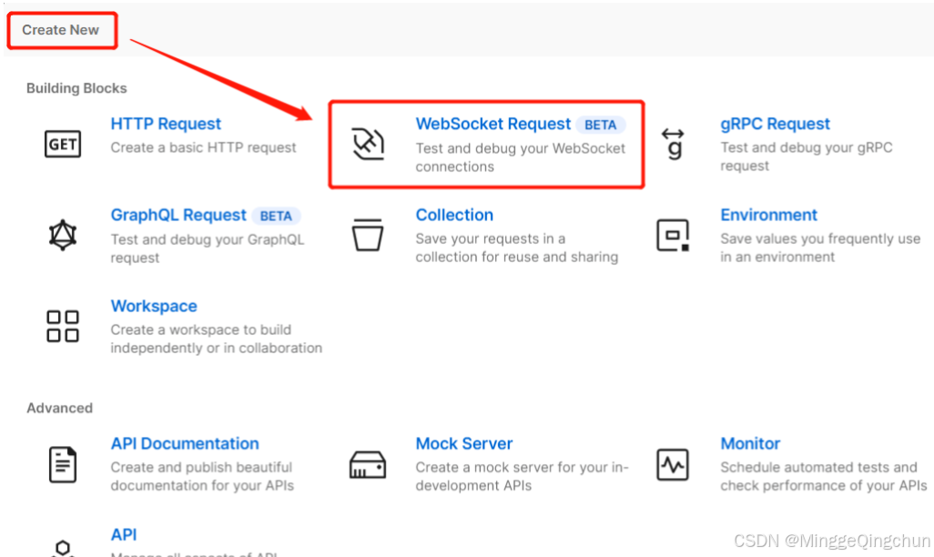
Task: Create a new Monitor
Action: (x=750, y=444)
